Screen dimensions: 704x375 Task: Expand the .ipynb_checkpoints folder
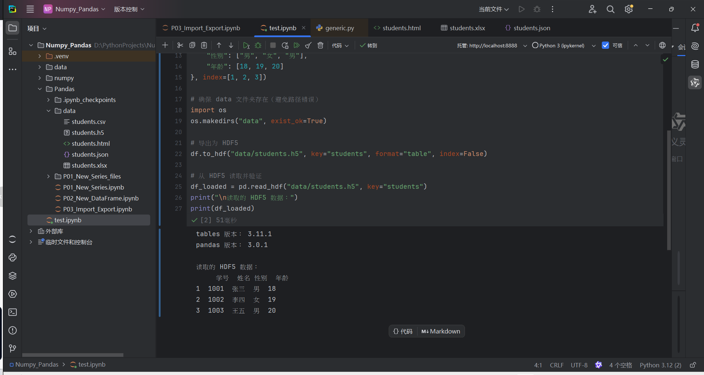coord(49,100)
